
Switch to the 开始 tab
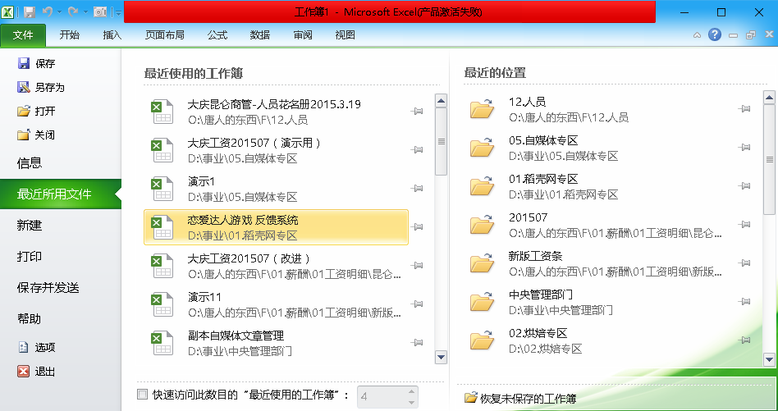click(70, 35)
